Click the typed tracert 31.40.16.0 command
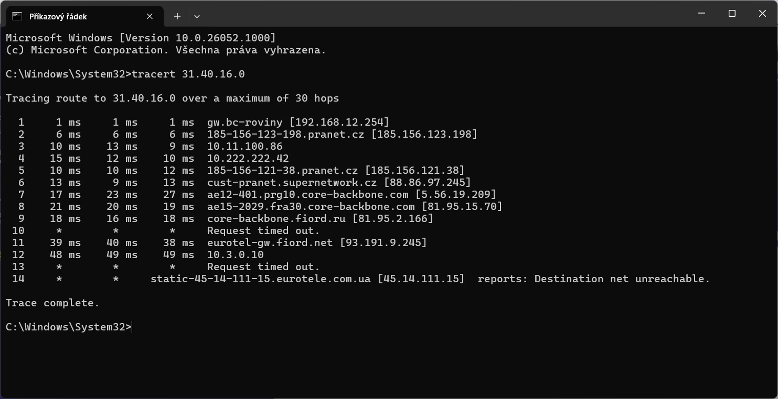 pyautogui.click(x=188, y=74)
